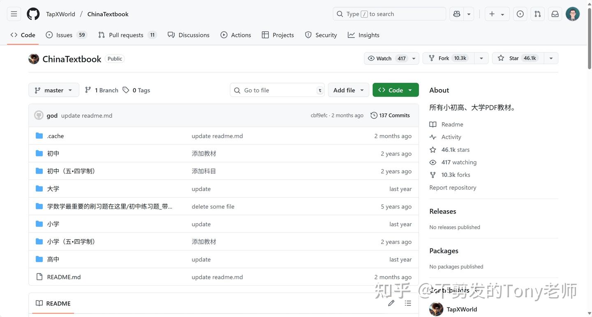
Task: Click the bell notifications icon
Action: (x=555, y=14)
